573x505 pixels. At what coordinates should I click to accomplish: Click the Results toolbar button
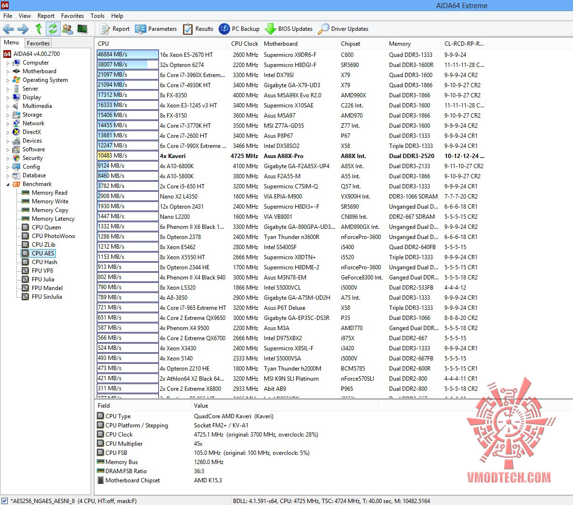[198, 29]
